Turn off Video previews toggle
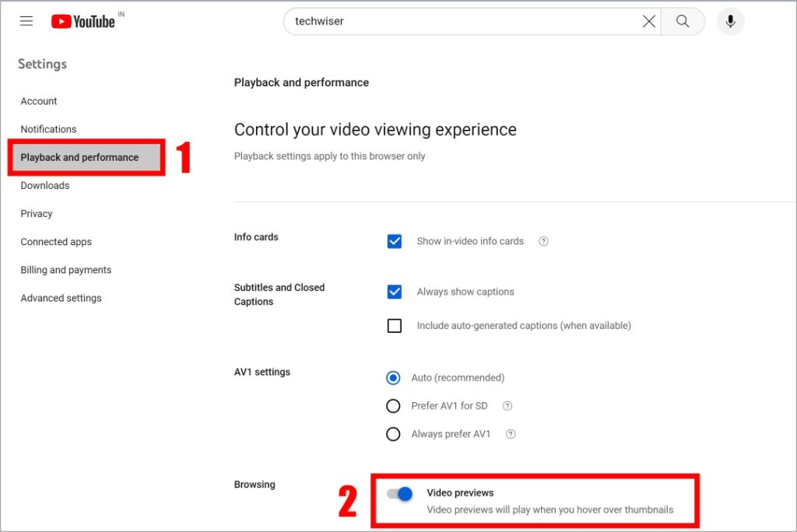Viewport: 797px width, 532px height. [399, 493]
